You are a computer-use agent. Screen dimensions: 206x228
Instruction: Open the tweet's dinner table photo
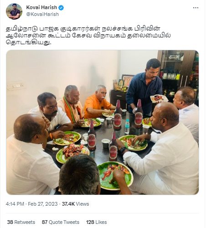103,122
